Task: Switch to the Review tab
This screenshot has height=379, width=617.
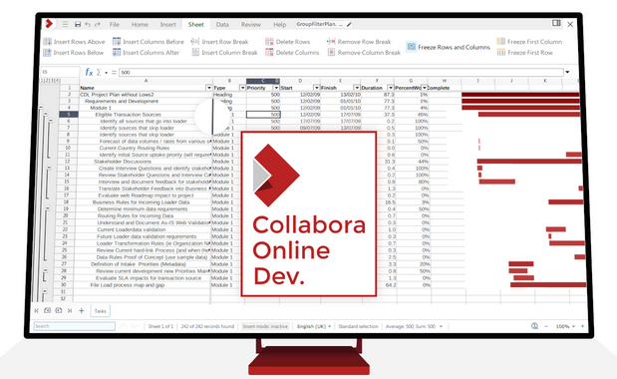Action: (x=251, y=24)
